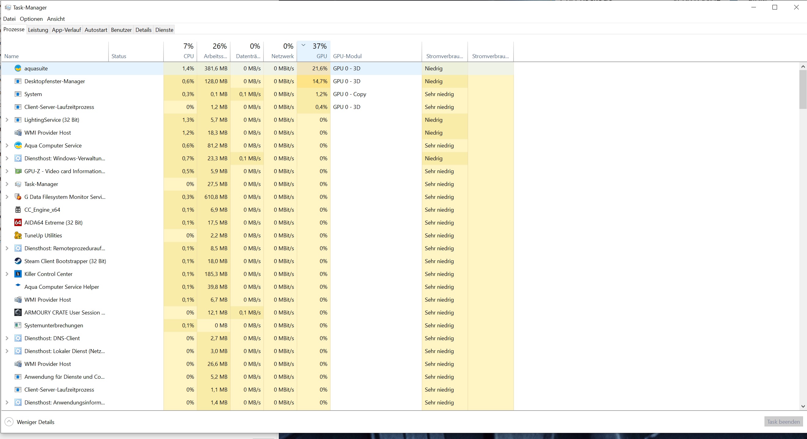Viewport: 807px width, 439px height.
Task: Expand the Task-Manager process row
Action: (x=7, y=184)
